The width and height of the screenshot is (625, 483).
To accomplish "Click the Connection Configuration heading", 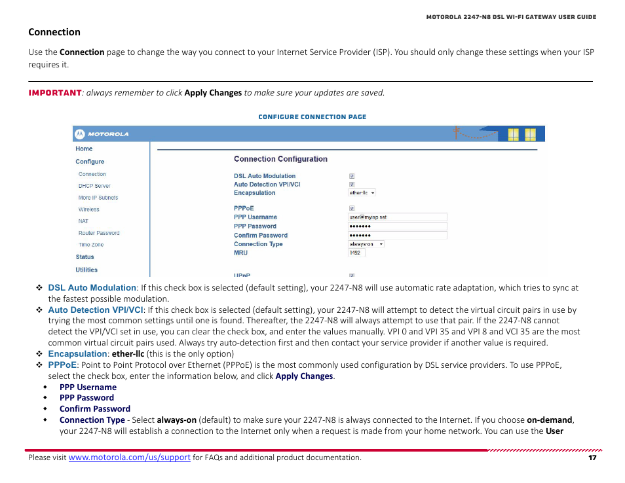I will (280, 159).
